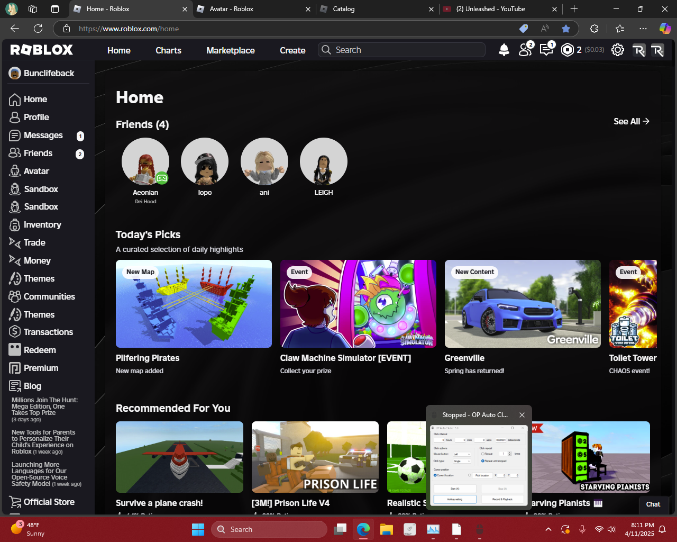
Task: Open the Survive a plane crash thumbnail
Action: coord(179,457)
